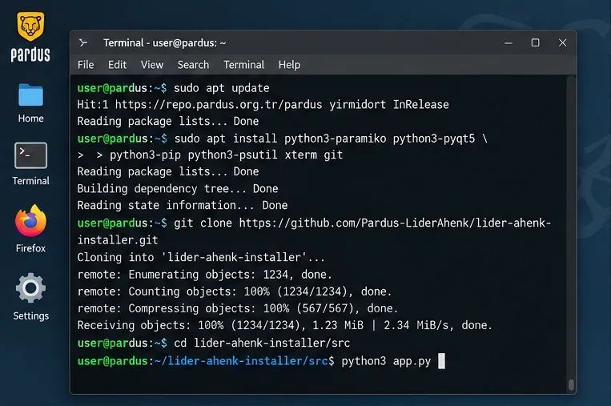Close the Terminal window

coord(562,42)
